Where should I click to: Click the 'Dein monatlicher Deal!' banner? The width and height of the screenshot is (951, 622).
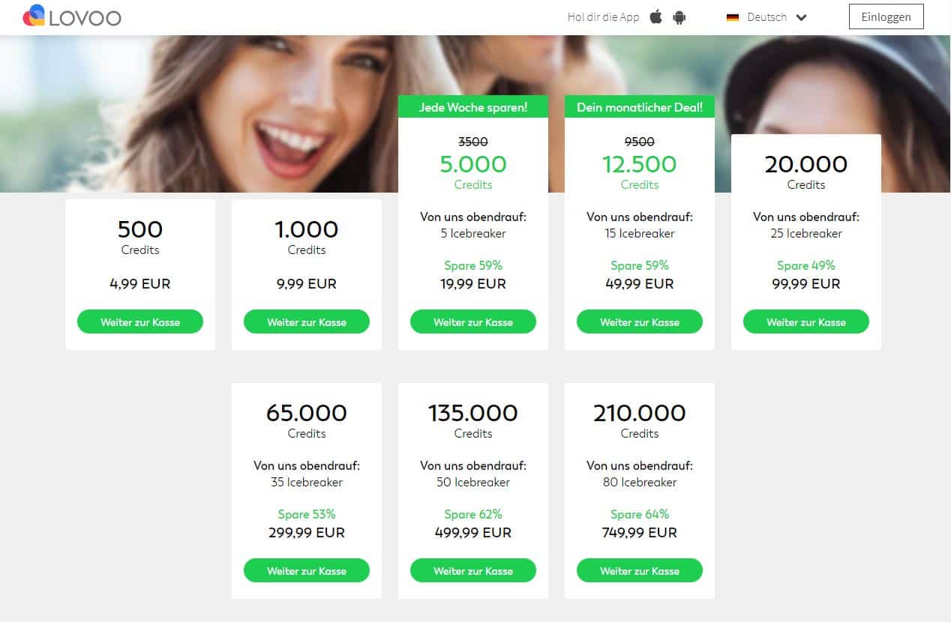point(639,106)
